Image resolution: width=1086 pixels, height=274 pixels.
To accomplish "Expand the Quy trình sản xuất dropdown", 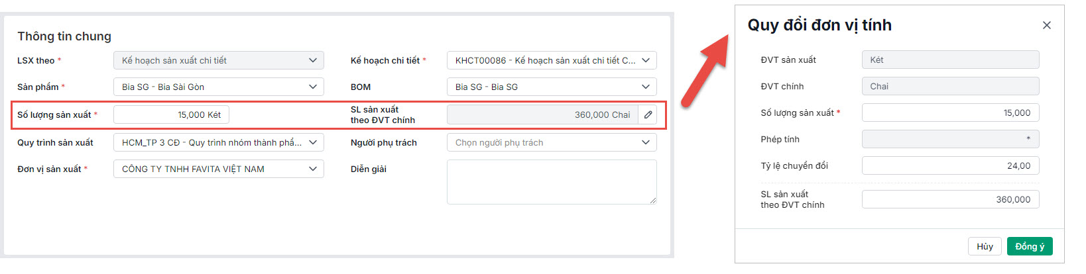I will [x=218, y=142].
